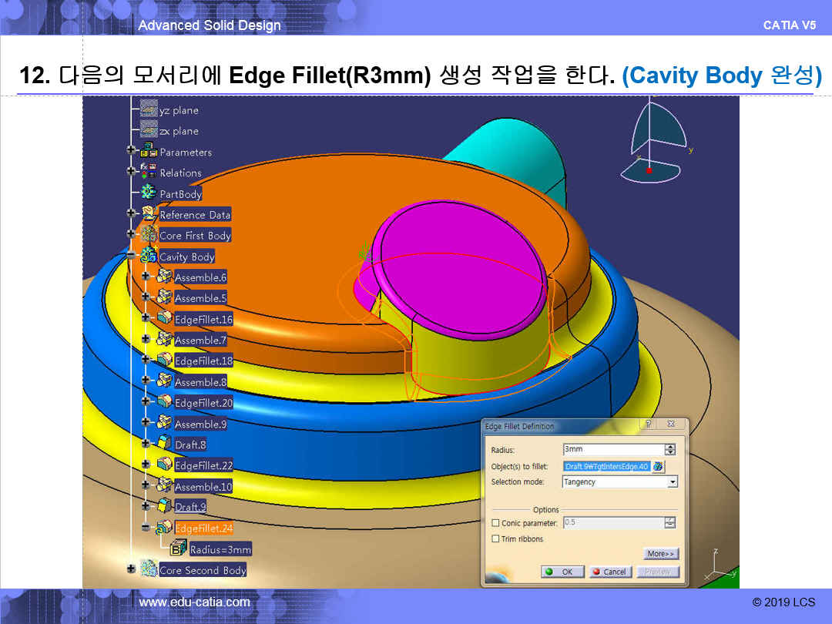Image resolution: width=832 pixels, height=624 pixels.
Task: Click the yz plane icon
Action: coord(149,110)
